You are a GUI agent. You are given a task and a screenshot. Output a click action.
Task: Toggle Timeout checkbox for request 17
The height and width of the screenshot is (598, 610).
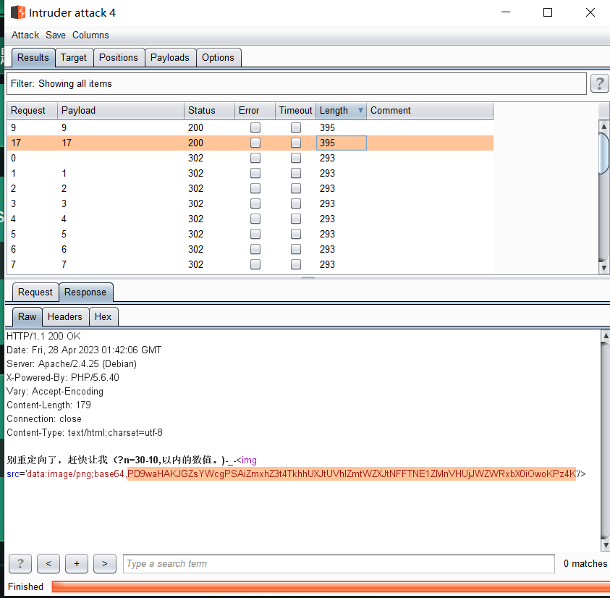295,143
